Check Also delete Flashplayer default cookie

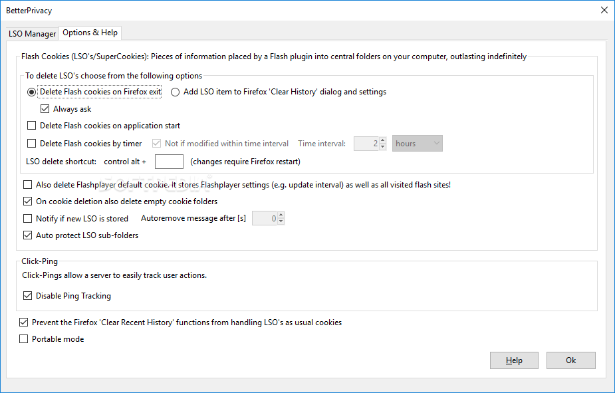click(28, 185)
